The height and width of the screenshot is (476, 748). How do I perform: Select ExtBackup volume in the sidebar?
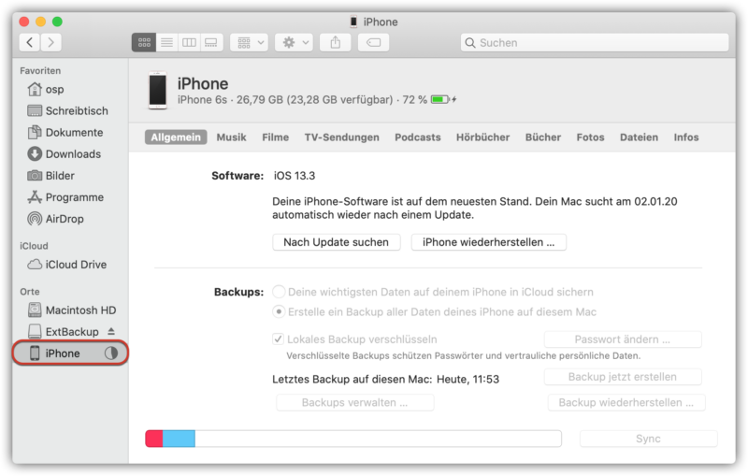point(71,331)
